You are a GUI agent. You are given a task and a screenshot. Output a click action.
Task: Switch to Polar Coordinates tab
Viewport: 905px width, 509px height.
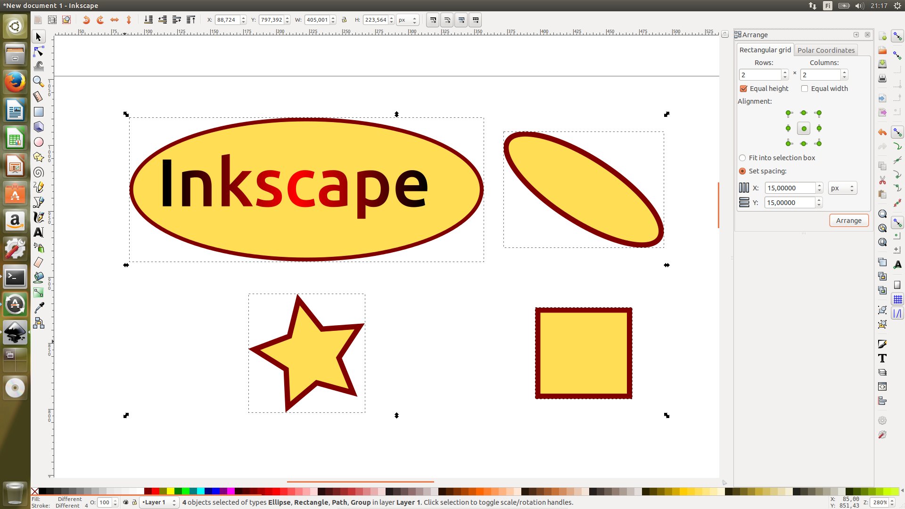point(826,50)
